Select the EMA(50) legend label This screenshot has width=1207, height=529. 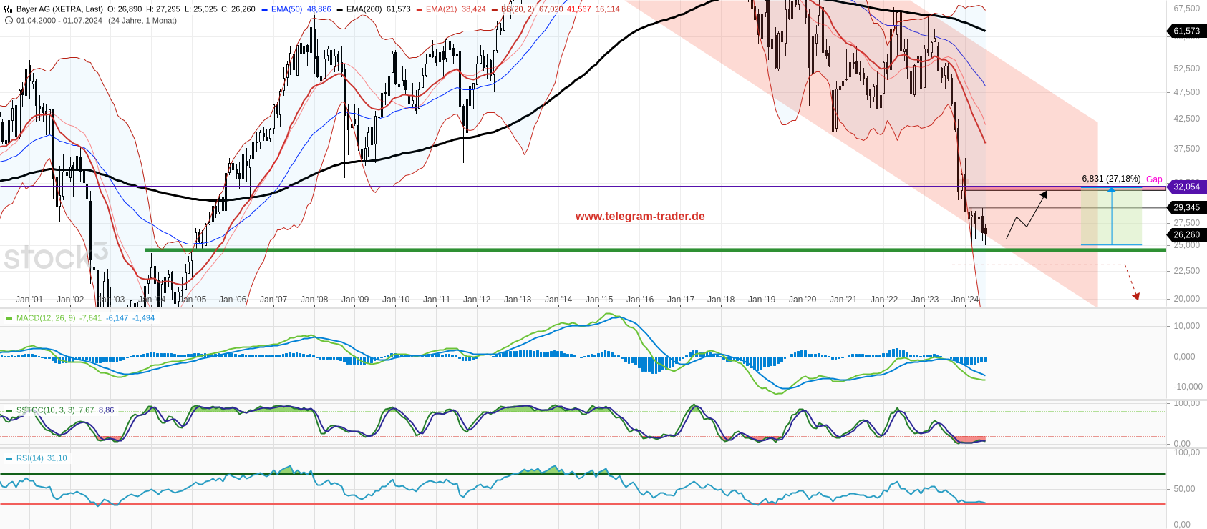[286, 9]
